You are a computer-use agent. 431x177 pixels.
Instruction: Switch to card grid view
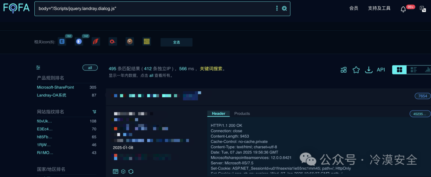[x=399, y=70]
